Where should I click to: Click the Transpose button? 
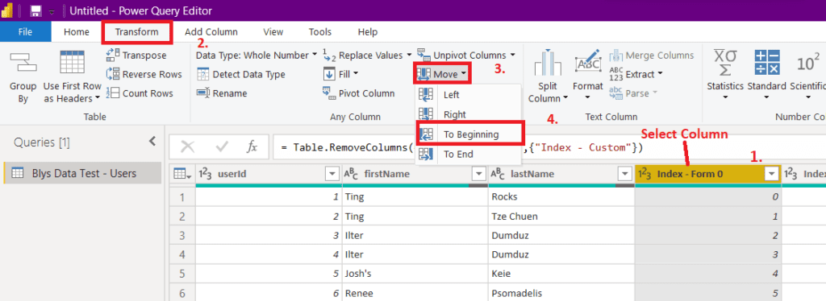coord(136,56)
